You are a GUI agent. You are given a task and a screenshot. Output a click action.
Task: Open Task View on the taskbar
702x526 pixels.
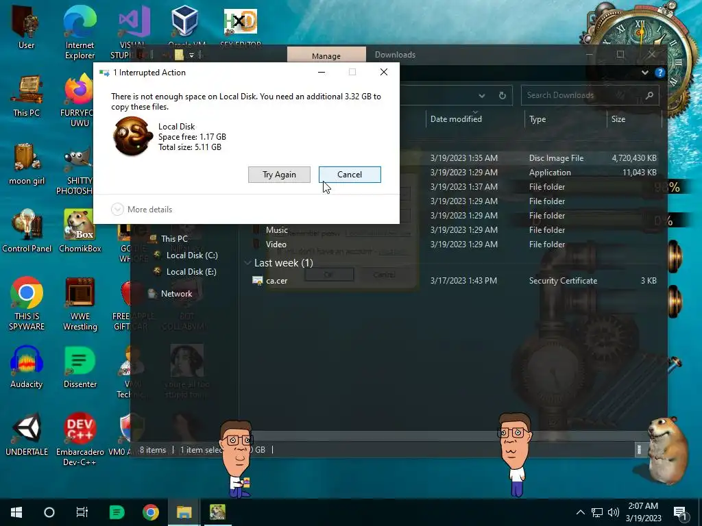pyautogui.click(x=82, y=512)
